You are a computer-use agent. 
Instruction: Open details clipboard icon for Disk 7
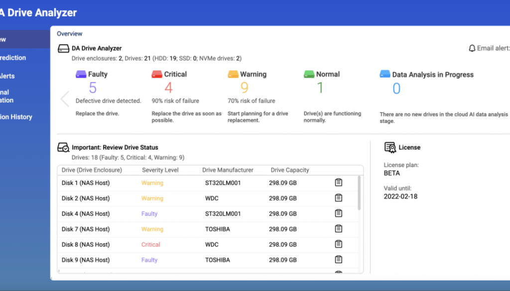(339, 228)
